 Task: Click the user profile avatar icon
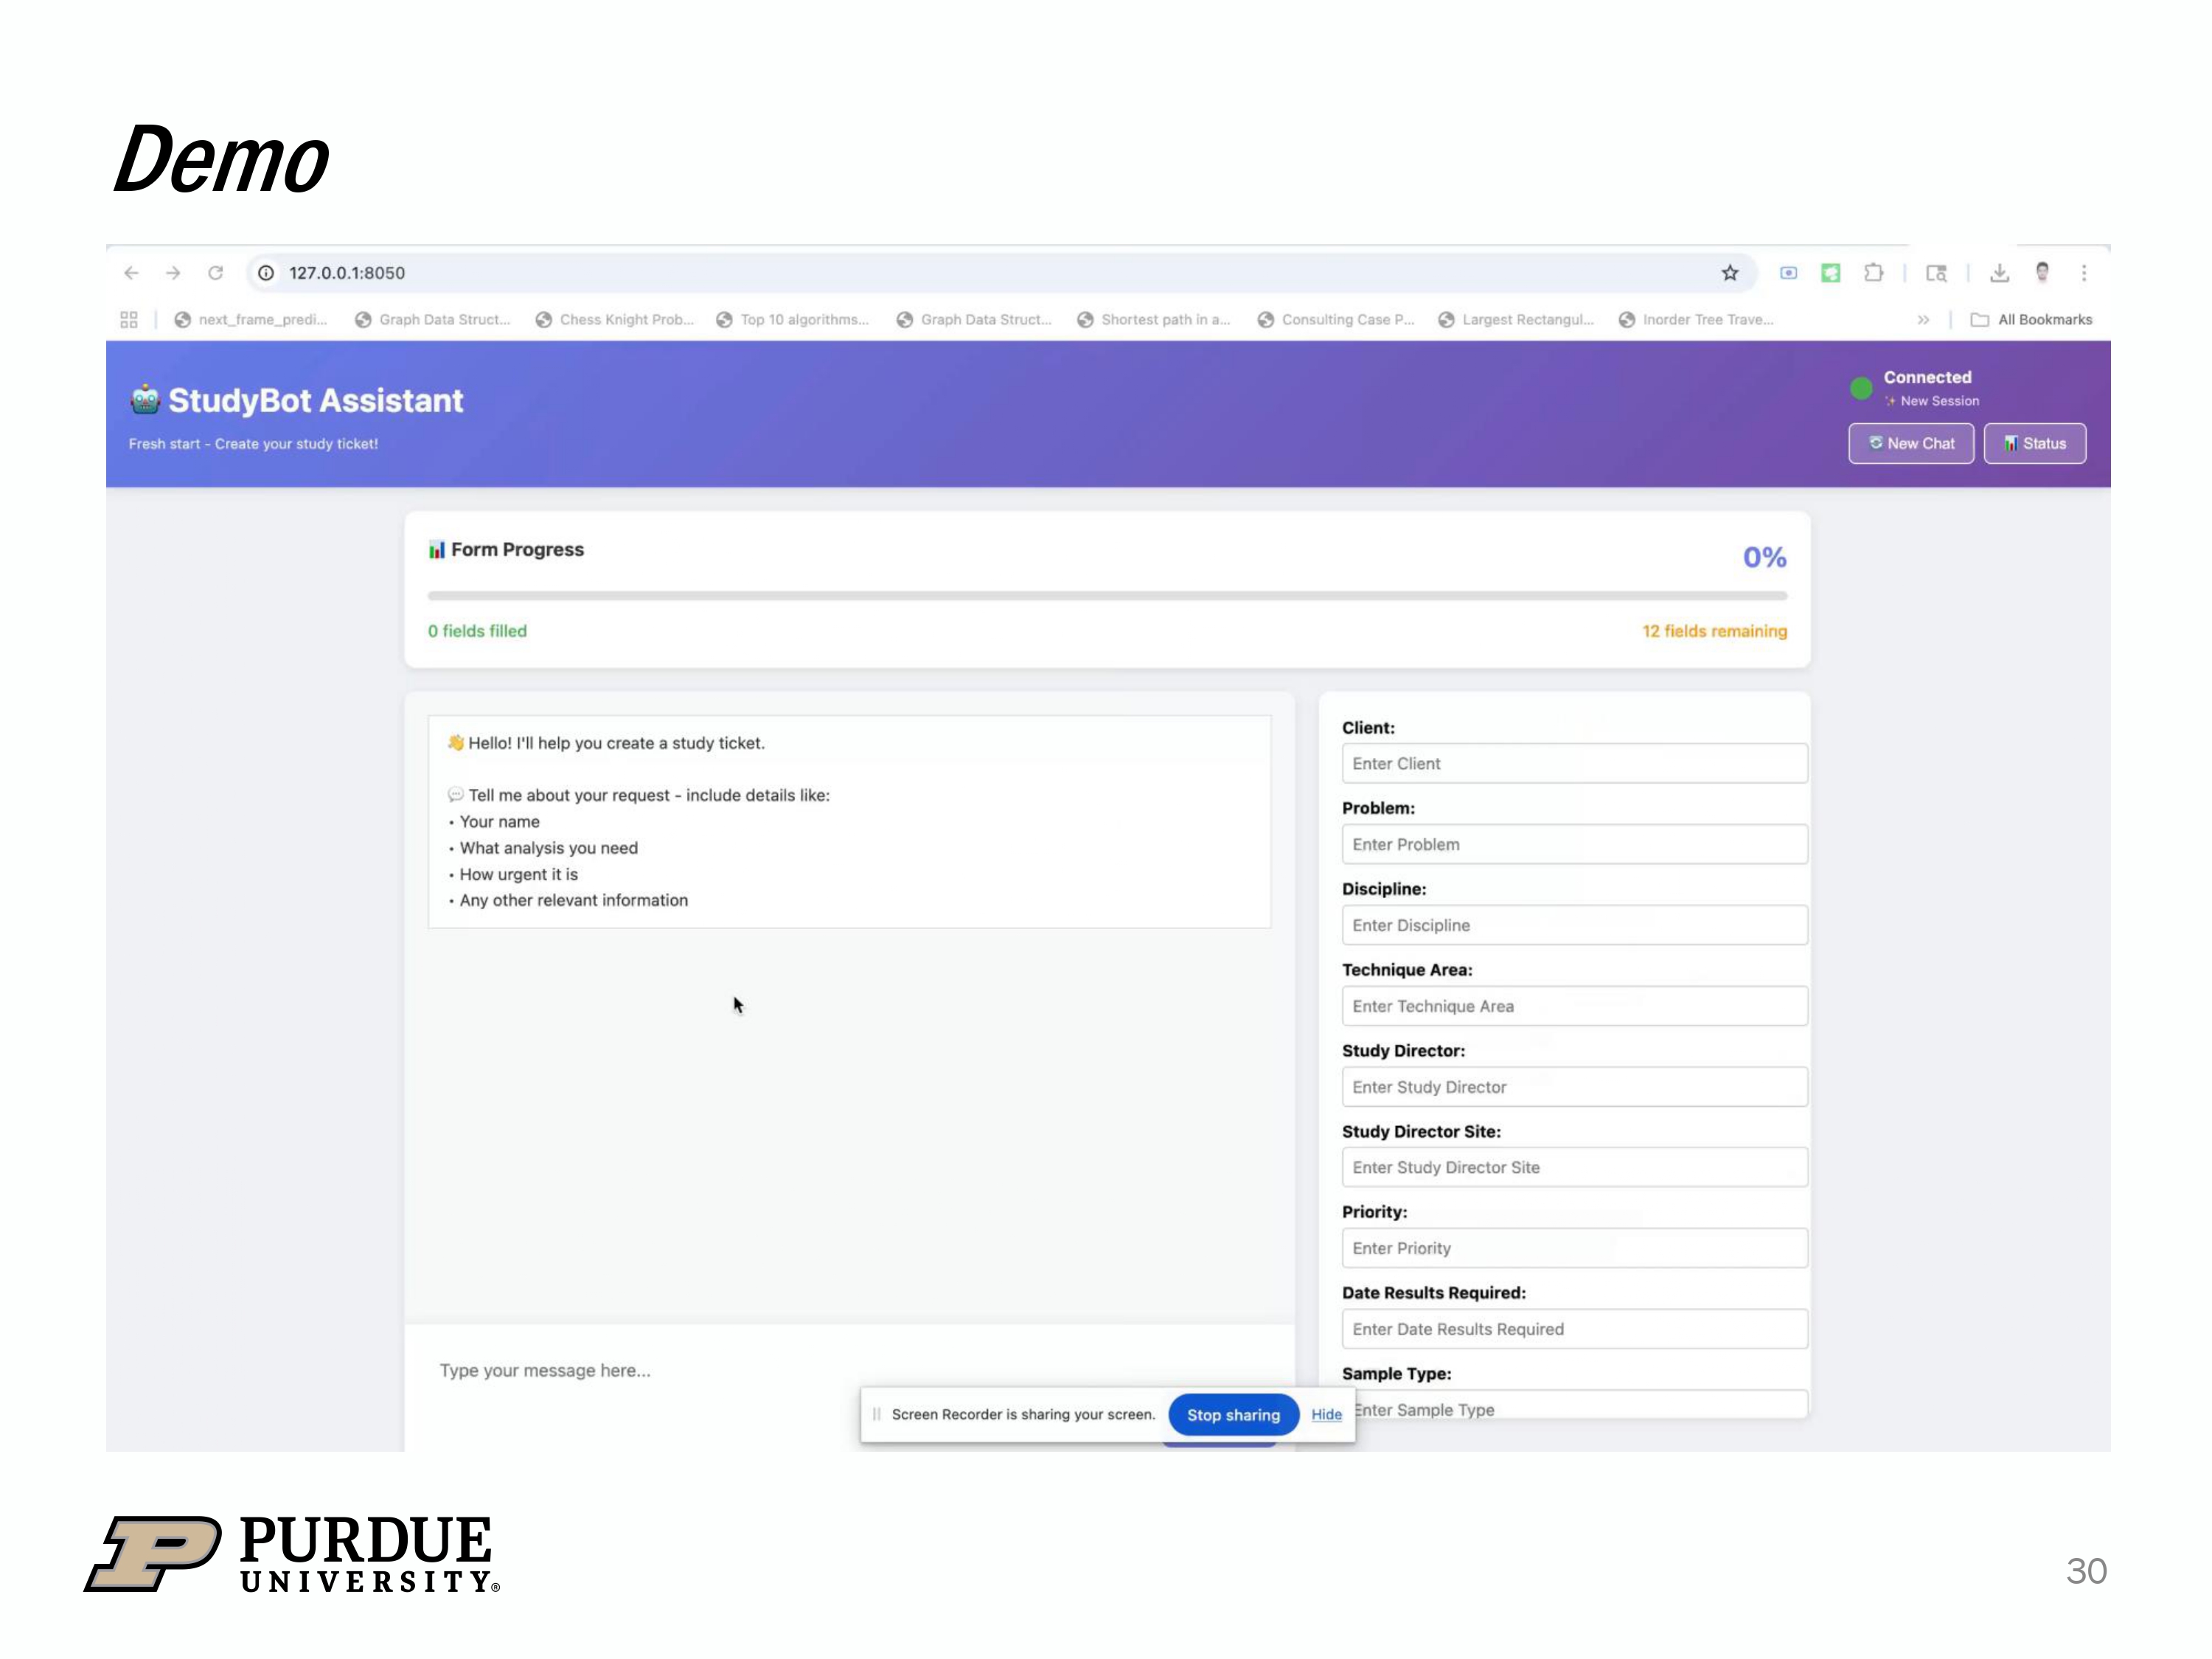pyautogui.click(x=2042, y=272)
